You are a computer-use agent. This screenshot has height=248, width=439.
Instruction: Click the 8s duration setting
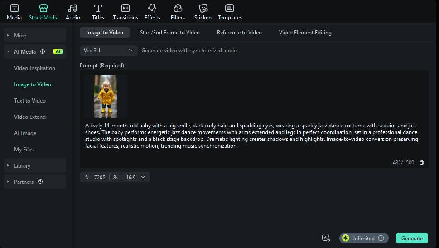tap(116, 178)
